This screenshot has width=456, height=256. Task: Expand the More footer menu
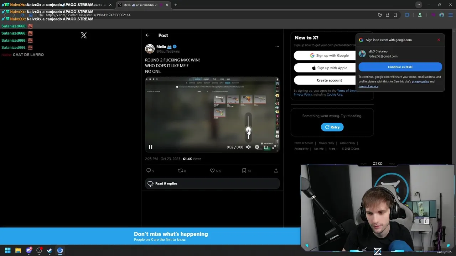pyautogui.click(x=333, y=149)
